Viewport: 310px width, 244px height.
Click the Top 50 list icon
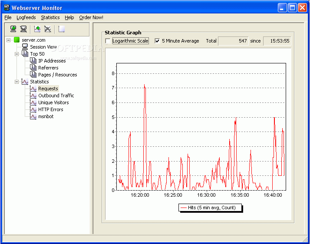(25, 54)
